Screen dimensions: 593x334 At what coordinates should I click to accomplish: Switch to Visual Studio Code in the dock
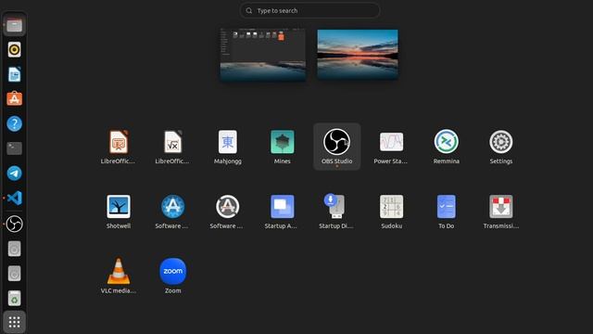[x=15, y=198]
